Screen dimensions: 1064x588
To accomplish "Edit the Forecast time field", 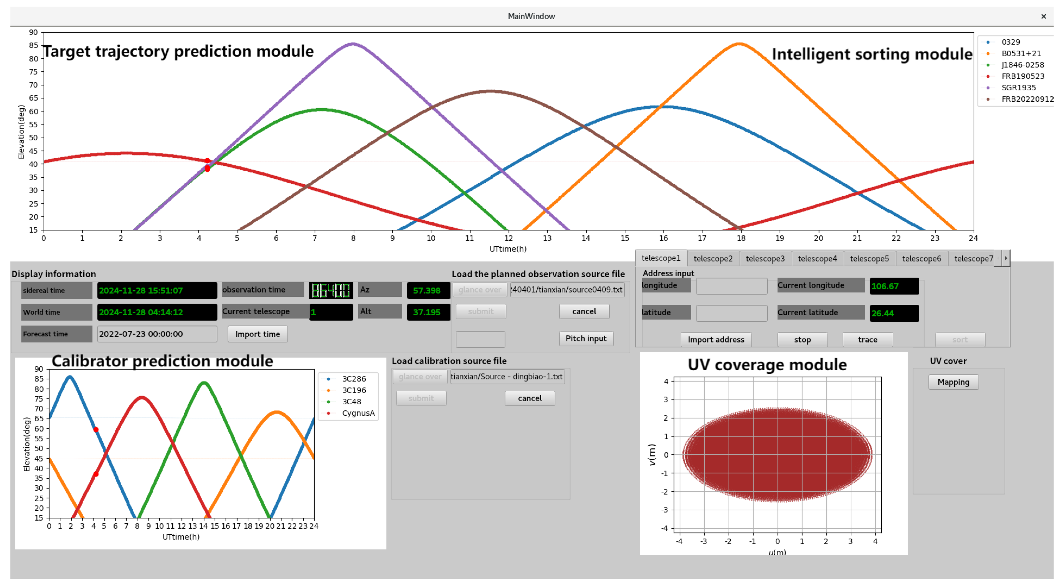I will [x=157, y=334].
